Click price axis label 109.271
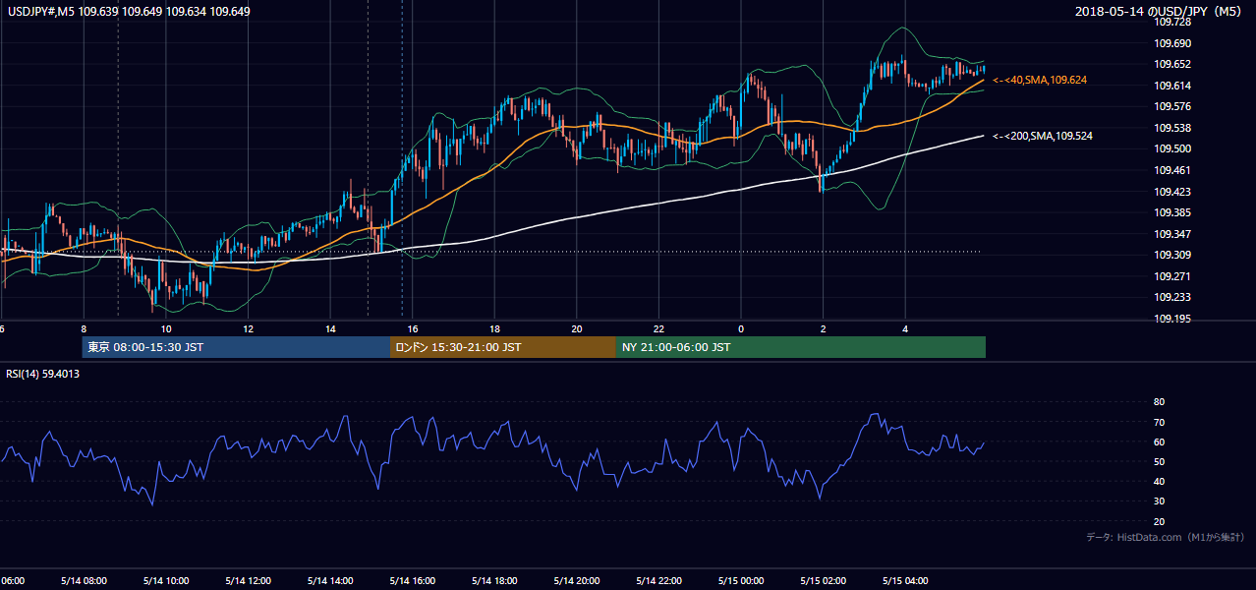The width and height of the screenshot is (1256, 590). 1170,276
